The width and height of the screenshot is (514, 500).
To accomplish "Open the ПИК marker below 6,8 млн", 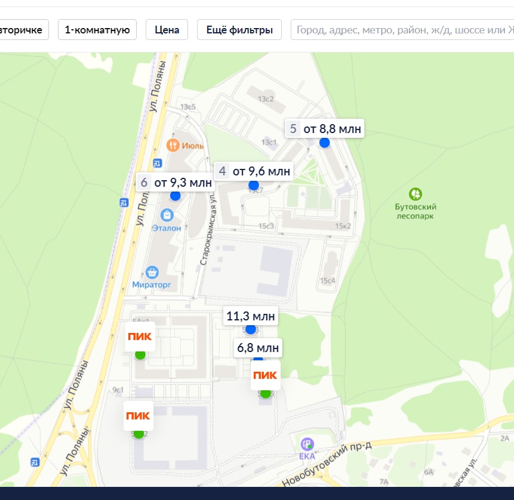I will click(x=266, y=375).
